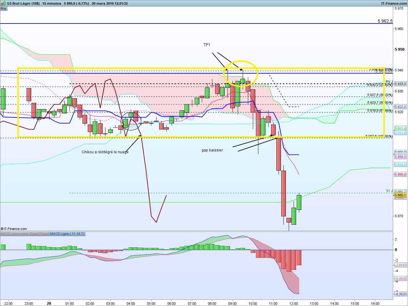The image size is (408, 306).
Task: Select the MACD Ligne moins Signal label
Action: coord(20,234)
